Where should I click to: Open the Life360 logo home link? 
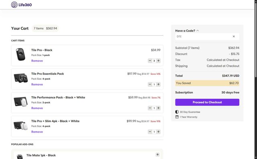21,5
